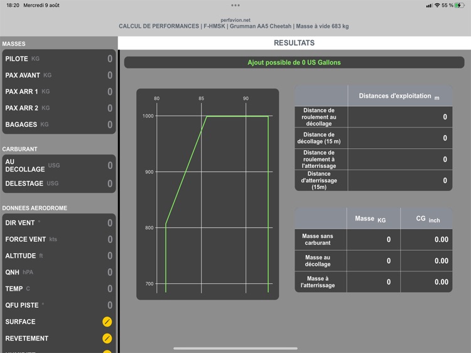Viewport: 471px width, 353px height.
Task: Tap the 1000 label on chart axis
Action: tap(148, 116)
